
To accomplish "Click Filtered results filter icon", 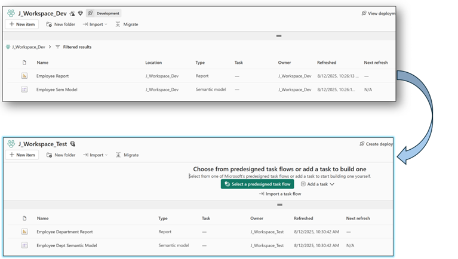I will click(57, 47).
